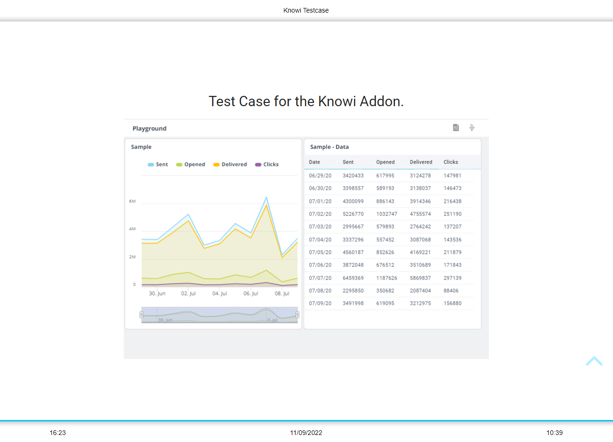Toggle the Sent series in legend

[158, 165]
